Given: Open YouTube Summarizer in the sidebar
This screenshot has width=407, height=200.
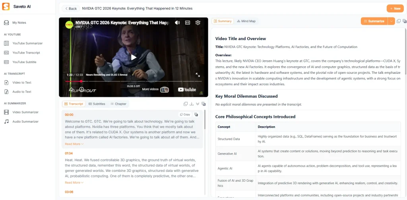Looking at the screenshot, I should tap(27, 43).
